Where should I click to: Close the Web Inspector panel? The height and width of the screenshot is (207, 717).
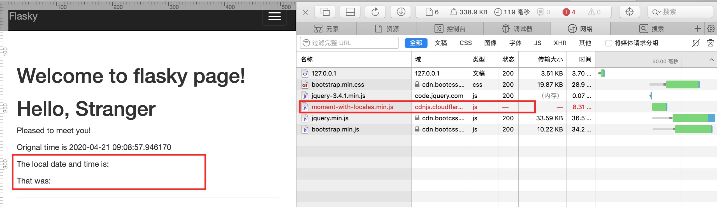click(305, 12)
